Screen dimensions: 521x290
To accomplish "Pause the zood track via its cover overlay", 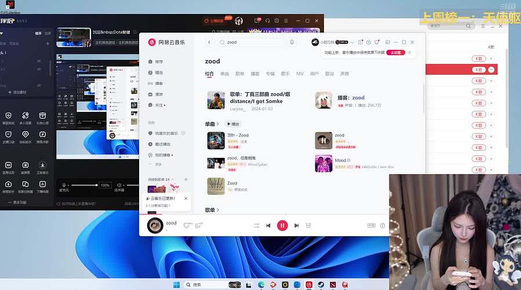I will click(x=323, y=140).
